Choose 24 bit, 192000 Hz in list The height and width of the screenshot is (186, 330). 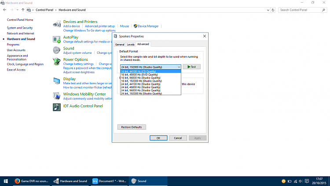pyautogui.click(x=150, y=93)
